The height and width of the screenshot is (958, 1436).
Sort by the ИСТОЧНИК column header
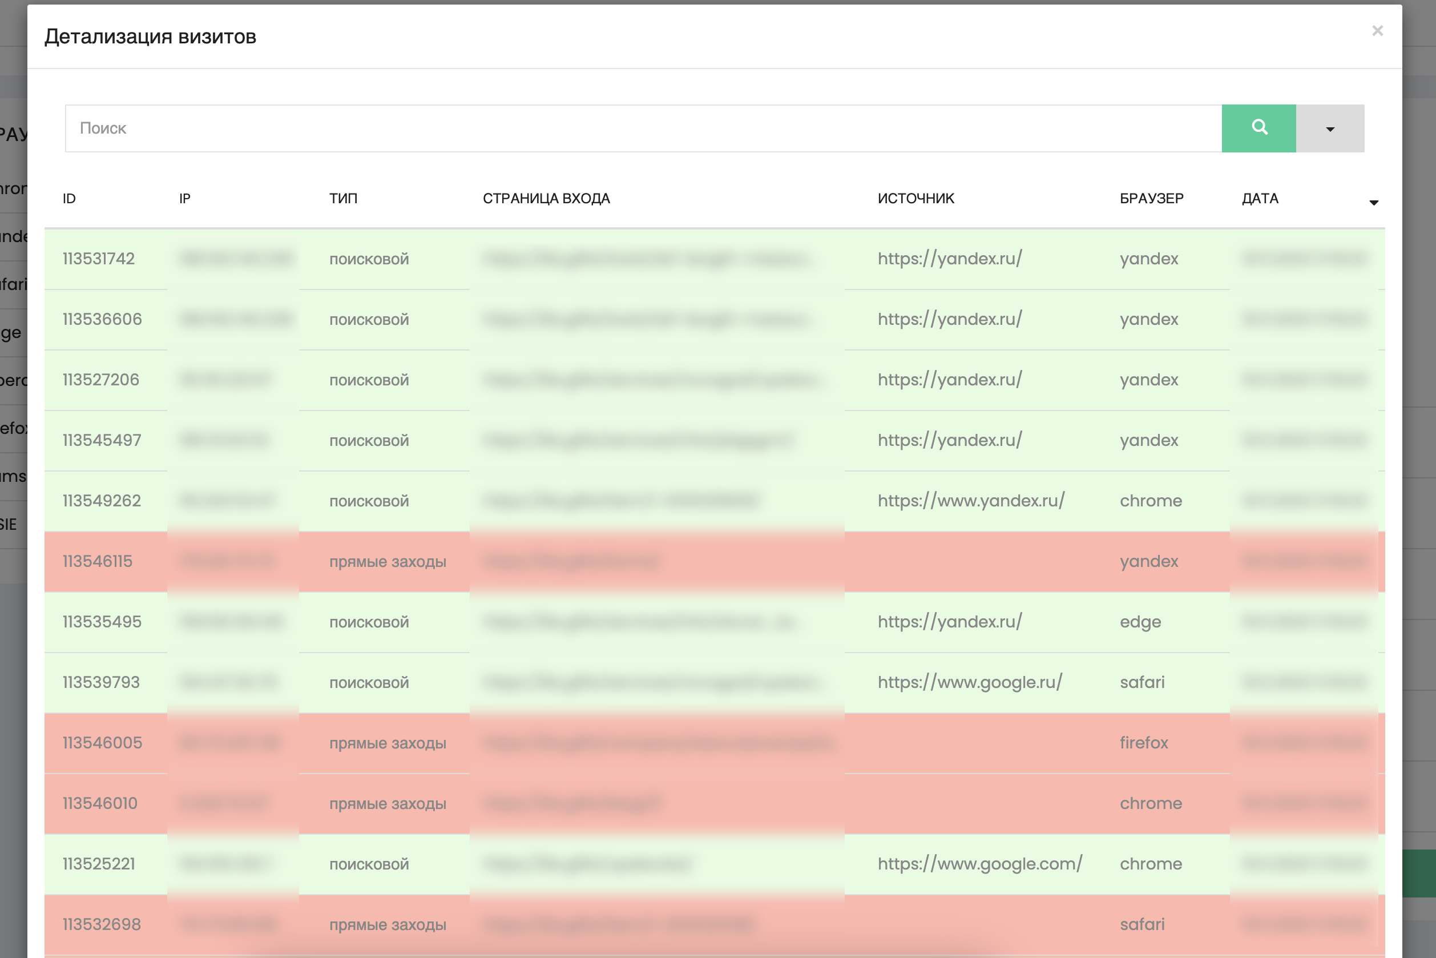915,199
